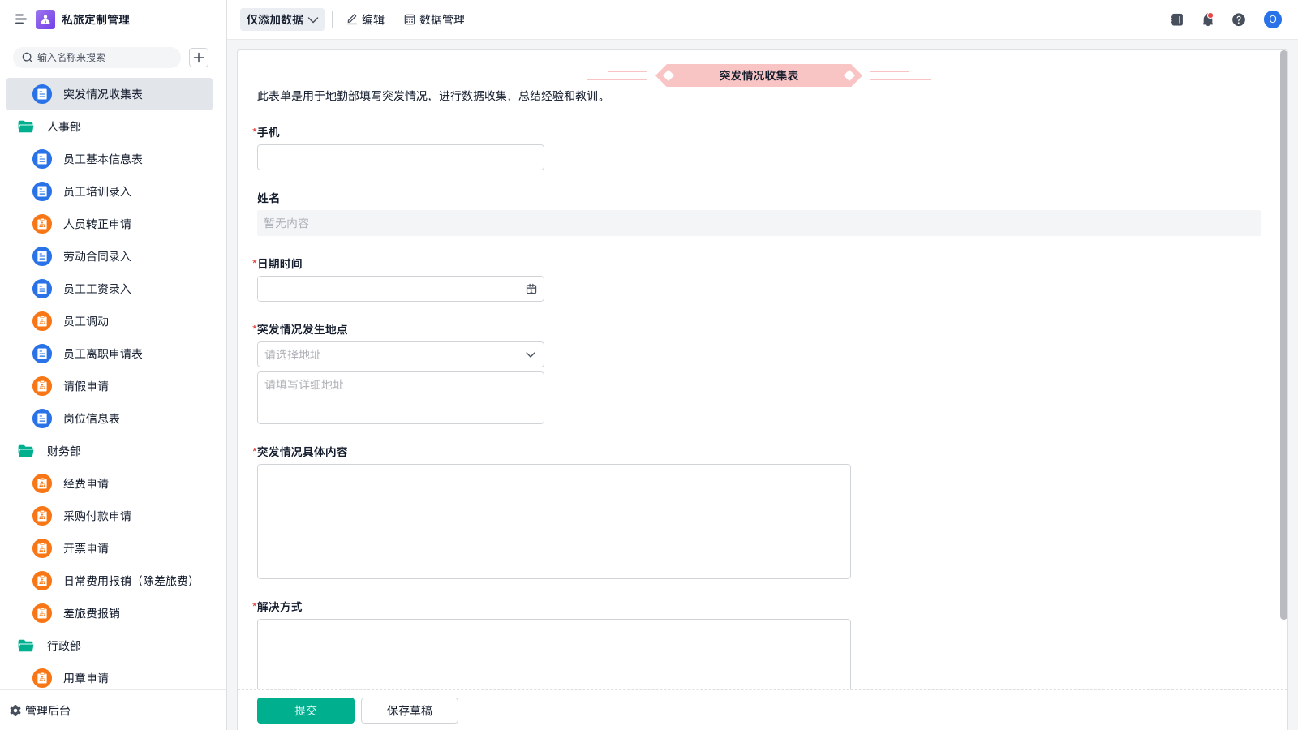Collapse the sidebar with the hamburger icon

(20, 19)
